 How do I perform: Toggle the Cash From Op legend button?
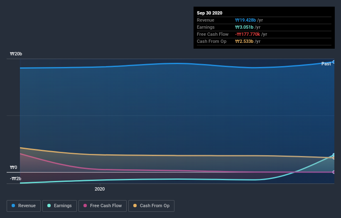[151, 206]
